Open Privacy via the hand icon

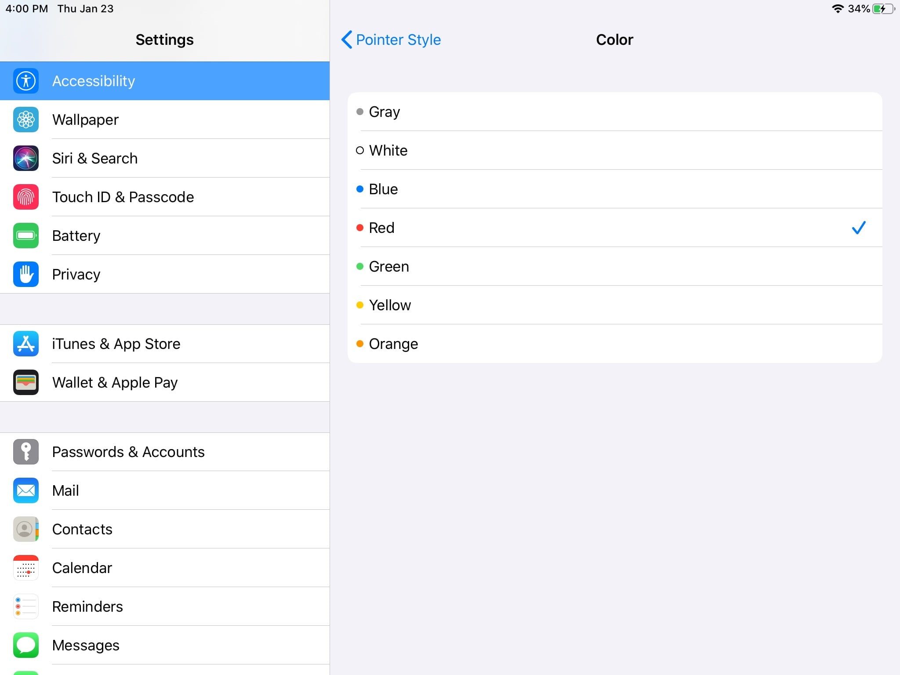25,274
